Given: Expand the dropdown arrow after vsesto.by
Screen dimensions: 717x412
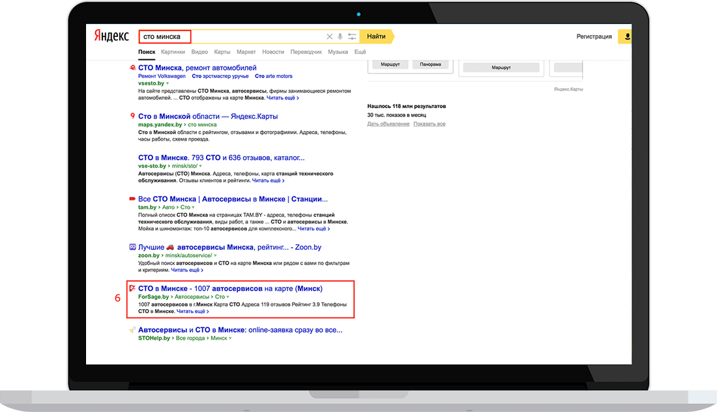Looking at the screenshot, I should tap(168, 83).
